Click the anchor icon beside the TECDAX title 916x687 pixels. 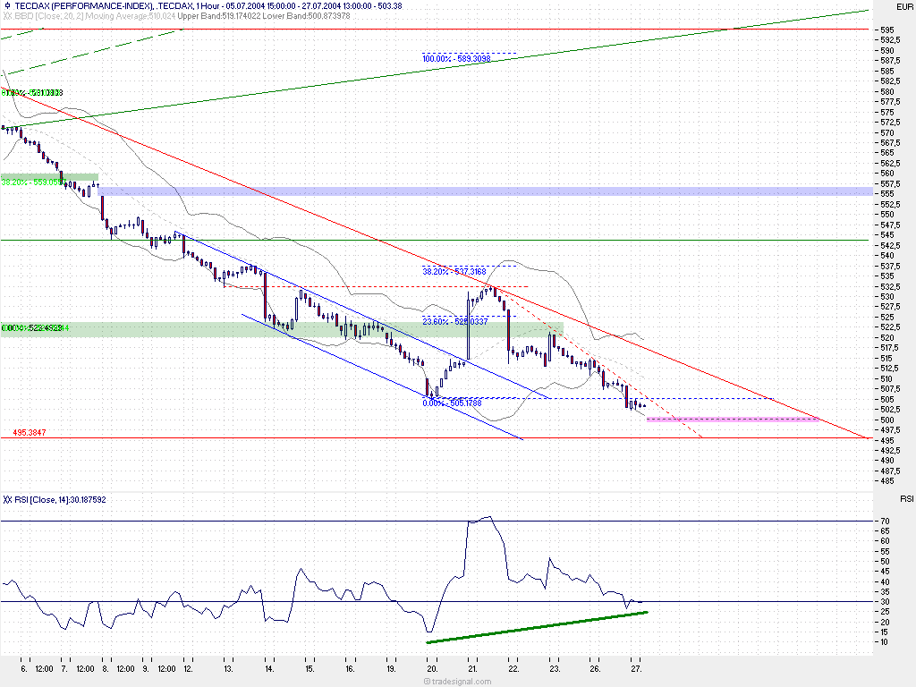[x=7, y=5]
